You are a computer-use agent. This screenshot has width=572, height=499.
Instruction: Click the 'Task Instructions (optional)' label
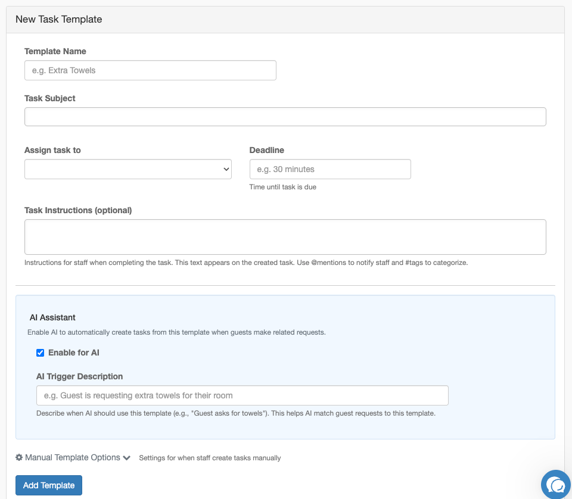pos(78,210)
